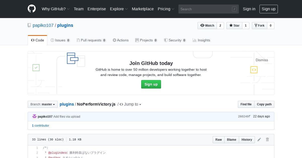
Task: Click the code brackets icon before Jump to
Action: [121, 104]
